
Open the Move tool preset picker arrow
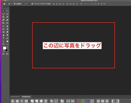point(12,4)
